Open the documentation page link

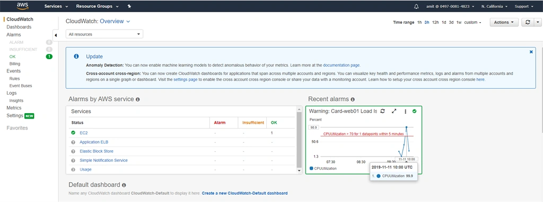pos(341,65)
